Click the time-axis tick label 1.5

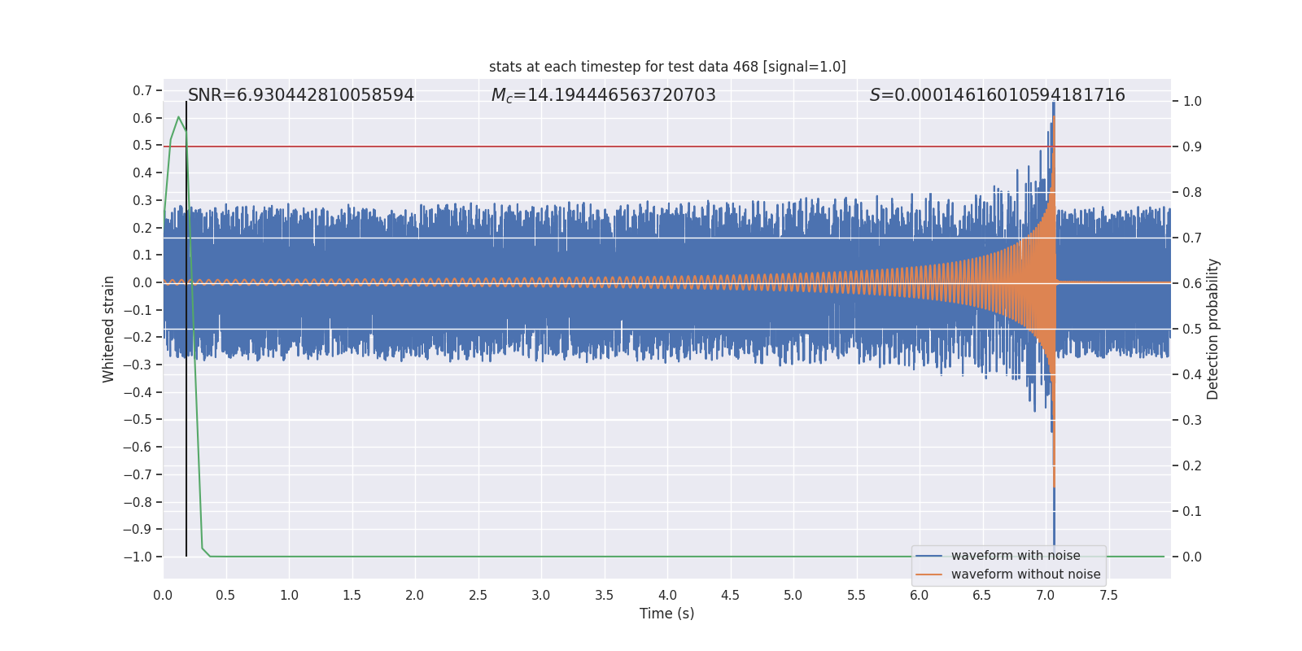point(352,596)
